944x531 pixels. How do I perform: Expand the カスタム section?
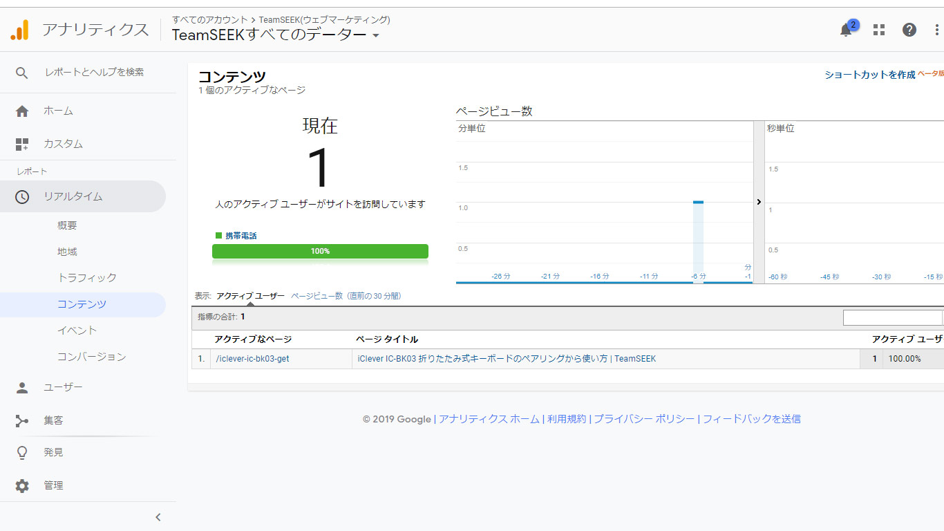coord(63,144)
